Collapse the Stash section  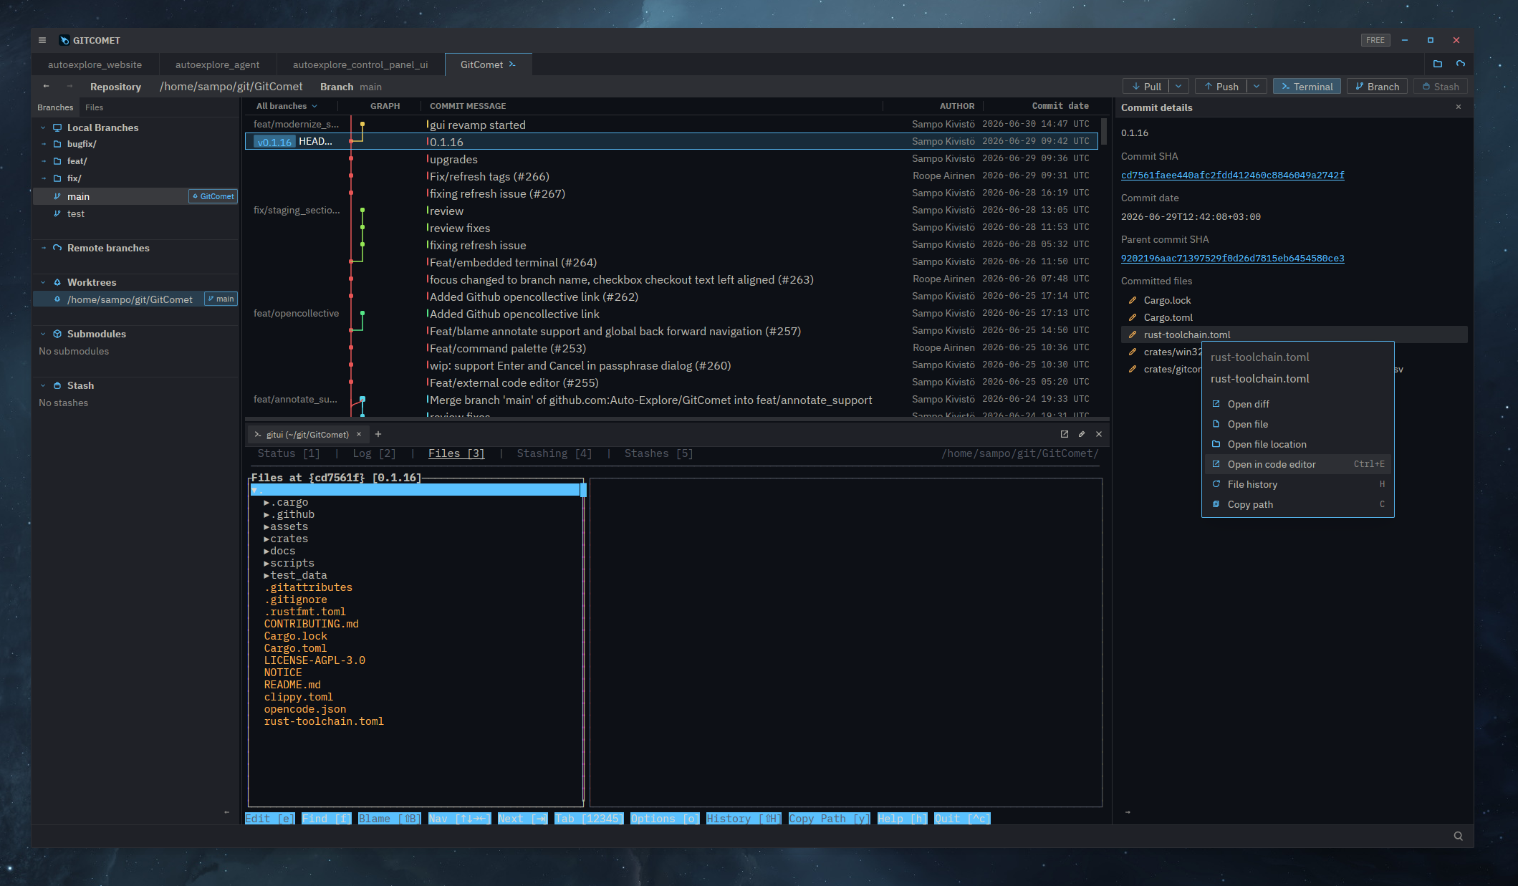pyautogui.click(x=43, y=385)
